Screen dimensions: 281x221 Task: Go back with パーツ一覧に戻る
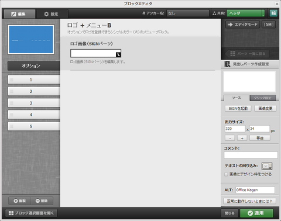pyautogui.click(x=248, y=54)
